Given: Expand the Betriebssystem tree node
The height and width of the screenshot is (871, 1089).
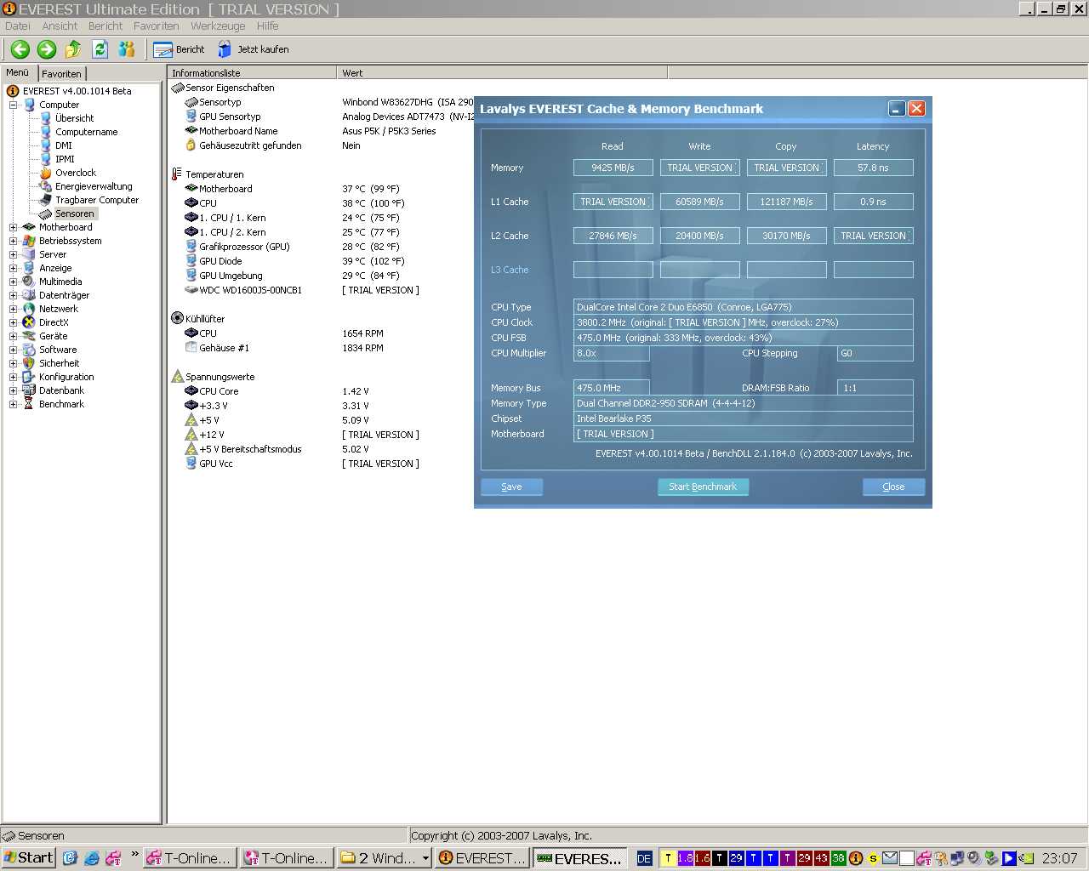Looking at the screenshot, I should pos(14,241).
